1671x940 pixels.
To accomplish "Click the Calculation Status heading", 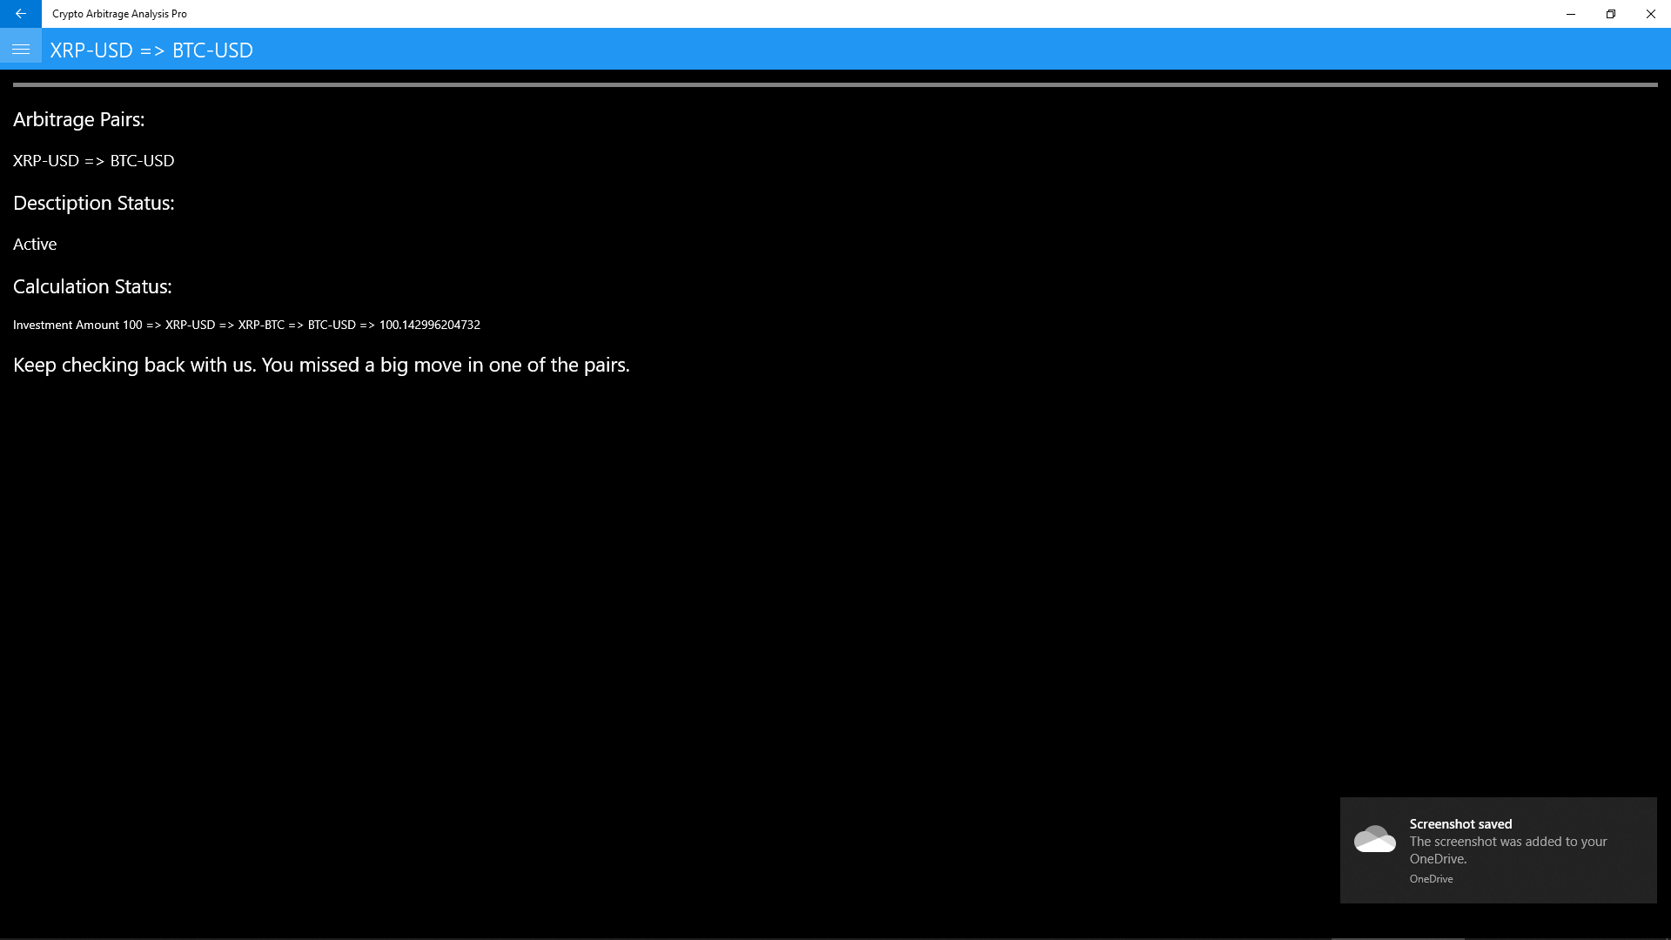I will click(x=92, y=286).
